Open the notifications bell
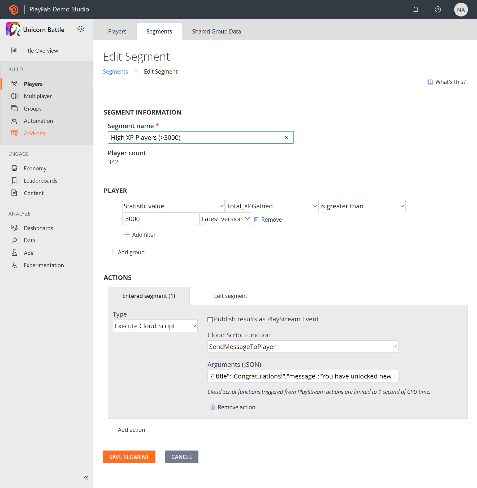The height and width of the screenshot is (488, 477). point(416,10)
